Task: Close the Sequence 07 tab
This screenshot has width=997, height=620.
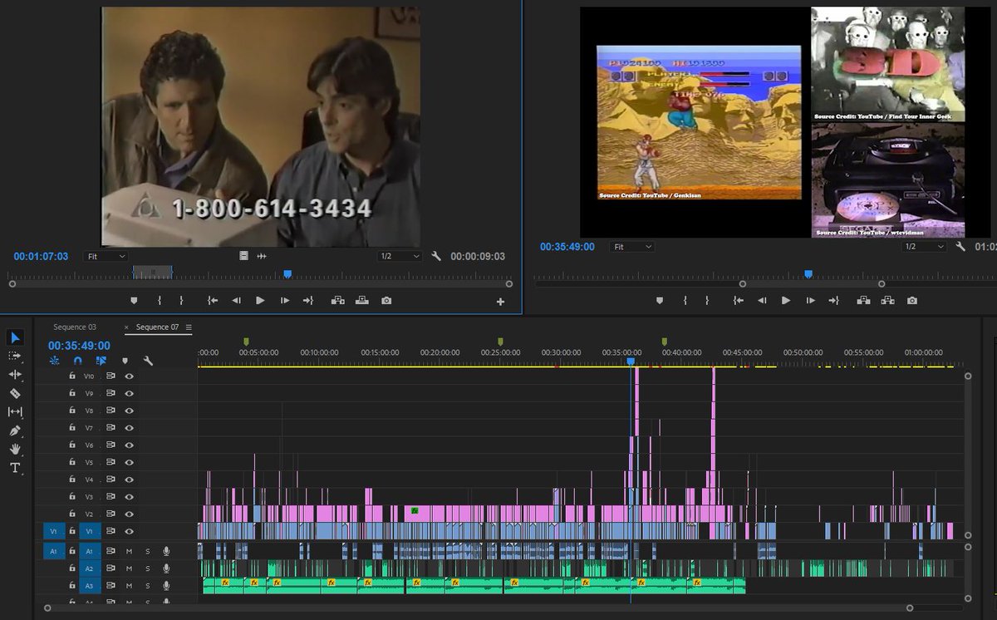Action: [x=127, y=327]
